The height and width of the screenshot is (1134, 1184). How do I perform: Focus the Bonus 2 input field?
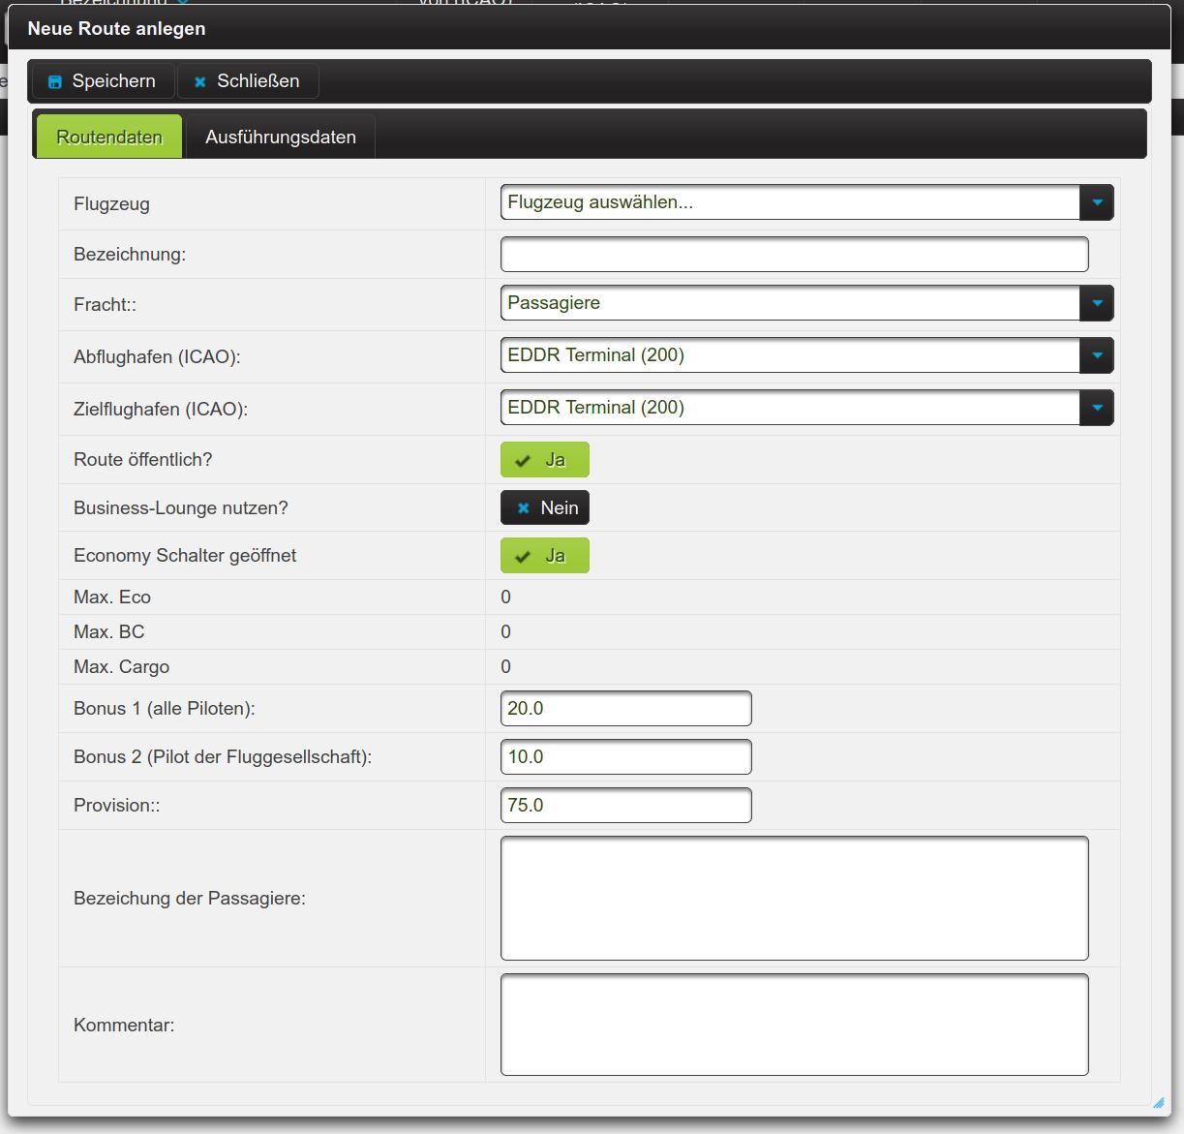pos(625,757)
